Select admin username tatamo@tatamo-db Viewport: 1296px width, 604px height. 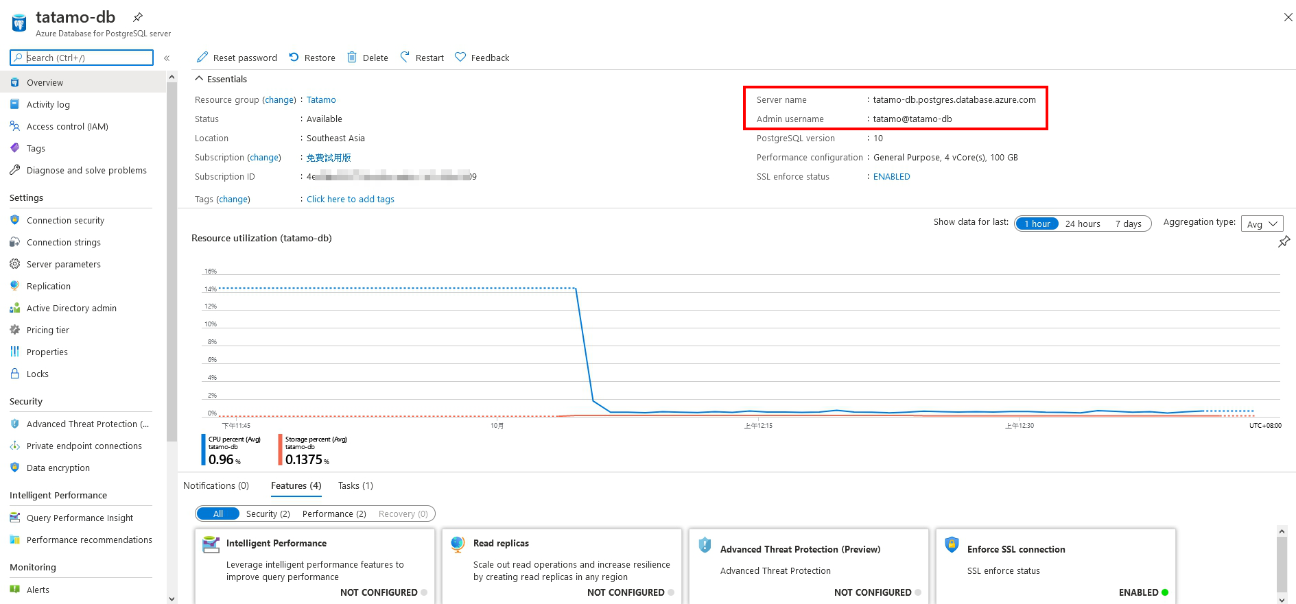click(912, 119)
